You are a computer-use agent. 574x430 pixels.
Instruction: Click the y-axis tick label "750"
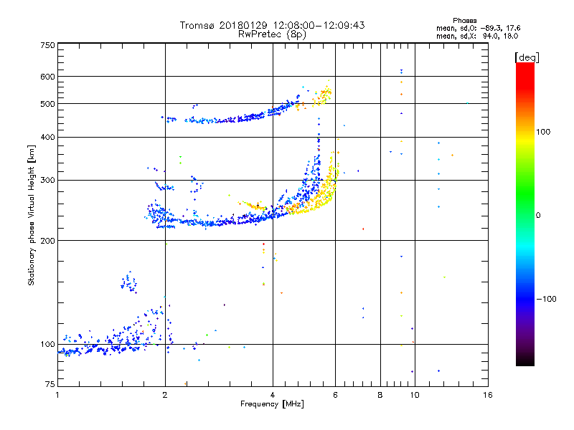(x=48, y=45)
